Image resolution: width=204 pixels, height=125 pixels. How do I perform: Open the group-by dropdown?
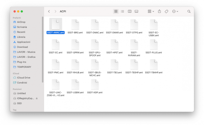pyautogui.click(x=151, y=11)
